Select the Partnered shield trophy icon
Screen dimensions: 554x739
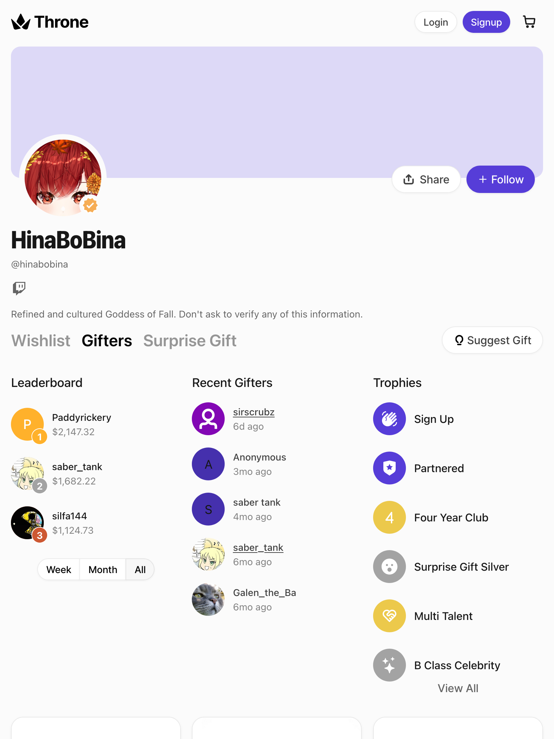[390, 468]
